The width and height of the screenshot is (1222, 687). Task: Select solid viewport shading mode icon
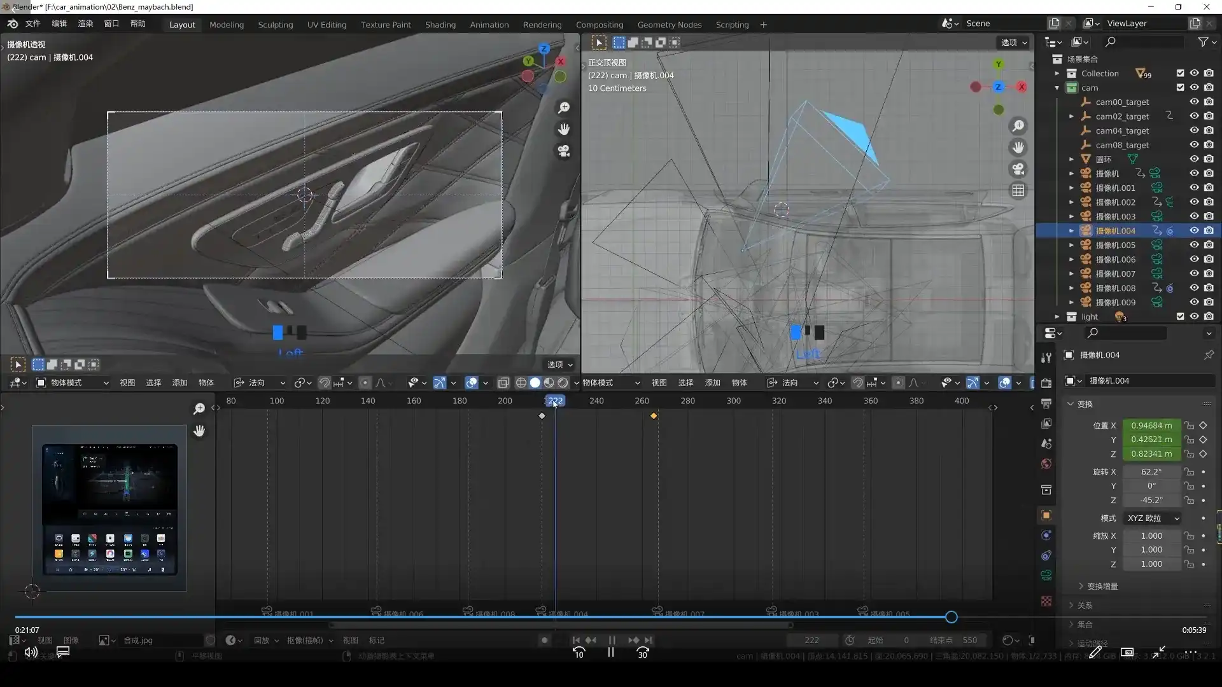pyautogui.click(x=535, y=383)
